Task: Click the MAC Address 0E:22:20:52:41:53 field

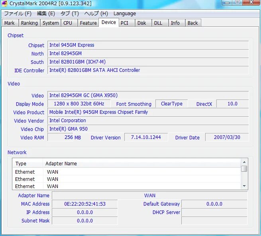Action: pos(85,204)
